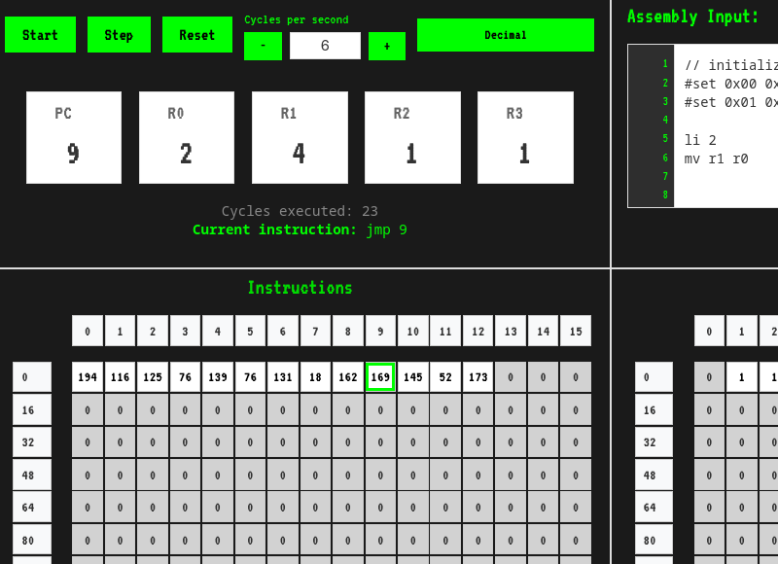The width and height of the screenshot is (778, 564).
Task: Click the 'li 2' line in assembly editor
Action: pyautogui.click(x=700, y=140)
